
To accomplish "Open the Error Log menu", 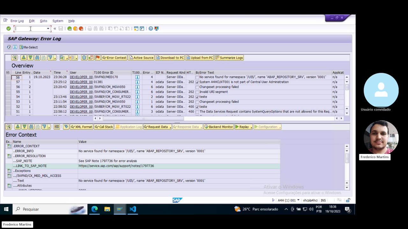I will 17,21.
